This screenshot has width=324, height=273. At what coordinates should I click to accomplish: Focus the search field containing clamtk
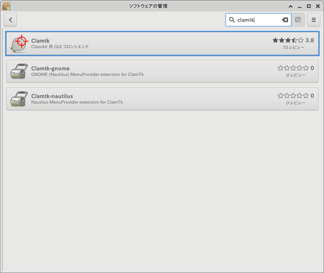click(x=258, y=20)
